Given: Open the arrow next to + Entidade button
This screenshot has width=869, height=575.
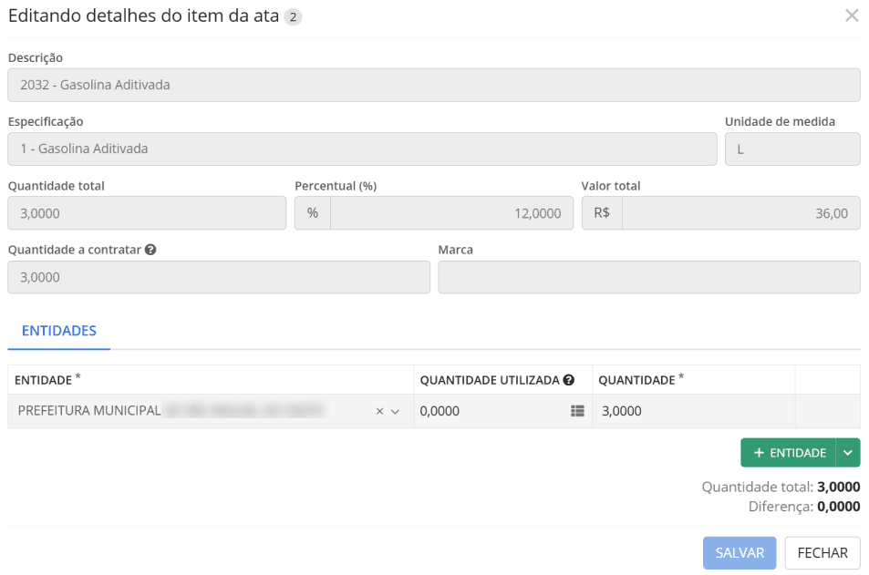Looking at the screenshot, I should 848,453.
